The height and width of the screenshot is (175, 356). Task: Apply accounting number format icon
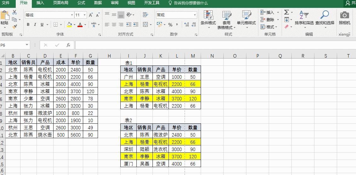pyautogui.click(x=159, y=25)
